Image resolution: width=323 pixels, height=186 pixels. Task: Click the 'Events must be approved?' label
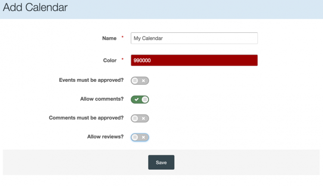tap(91, 80)
